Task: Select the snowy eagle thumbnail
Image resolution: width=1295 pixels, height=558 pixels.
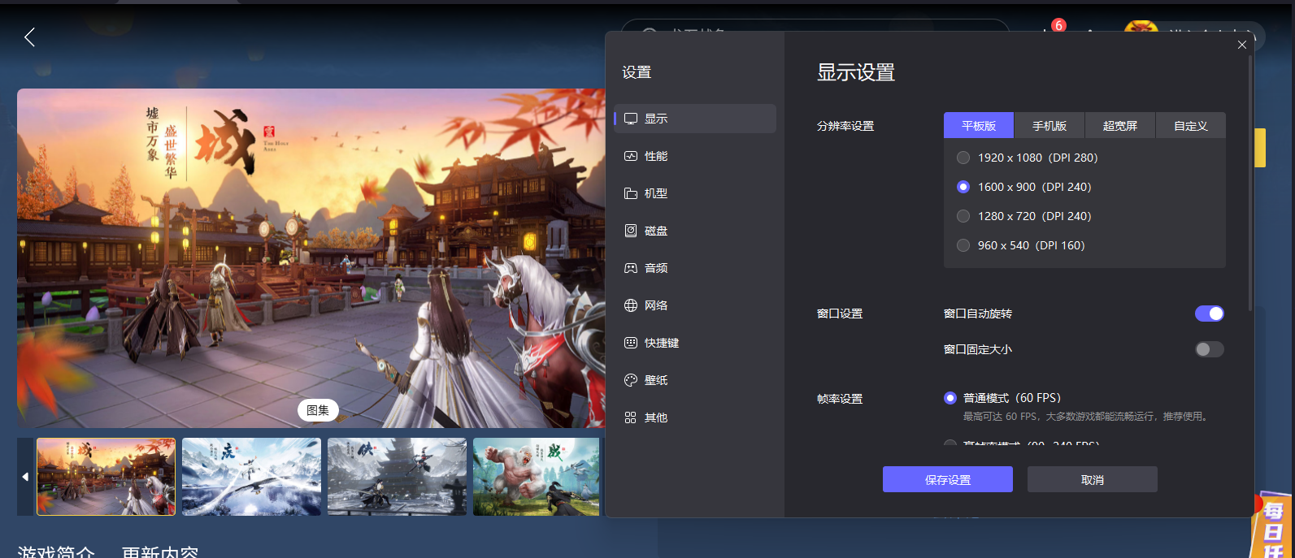Action: (x=251, y=477)
